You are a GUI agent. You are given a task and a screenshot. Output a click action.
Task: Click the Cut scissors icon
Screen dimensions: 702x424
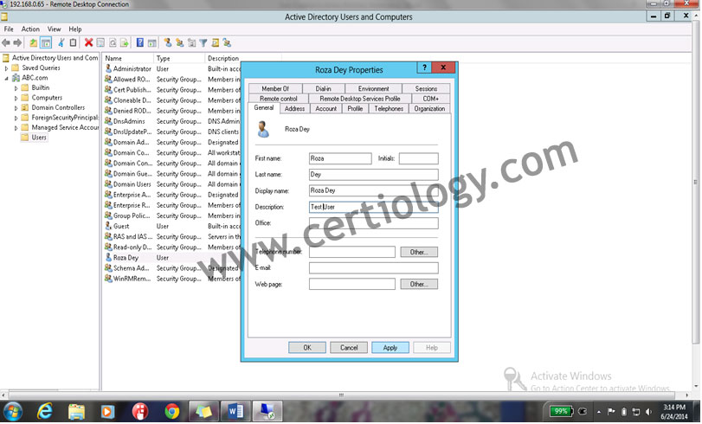[61, 43]
